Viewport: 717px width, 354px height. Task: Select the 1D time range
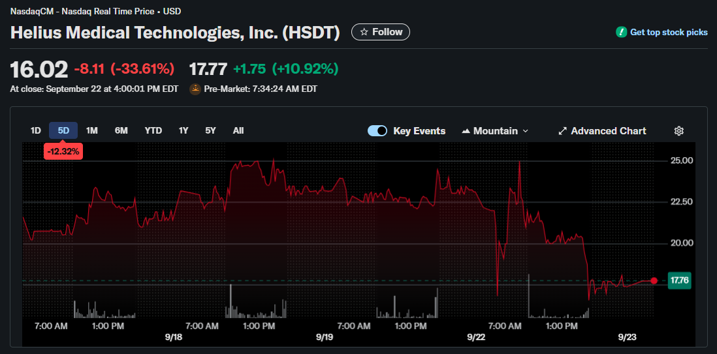pyautogui.click(x=36, y=130)
